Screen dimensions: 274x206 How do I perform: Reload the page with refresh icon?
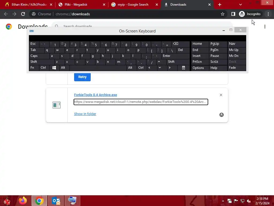coord(23,14)
